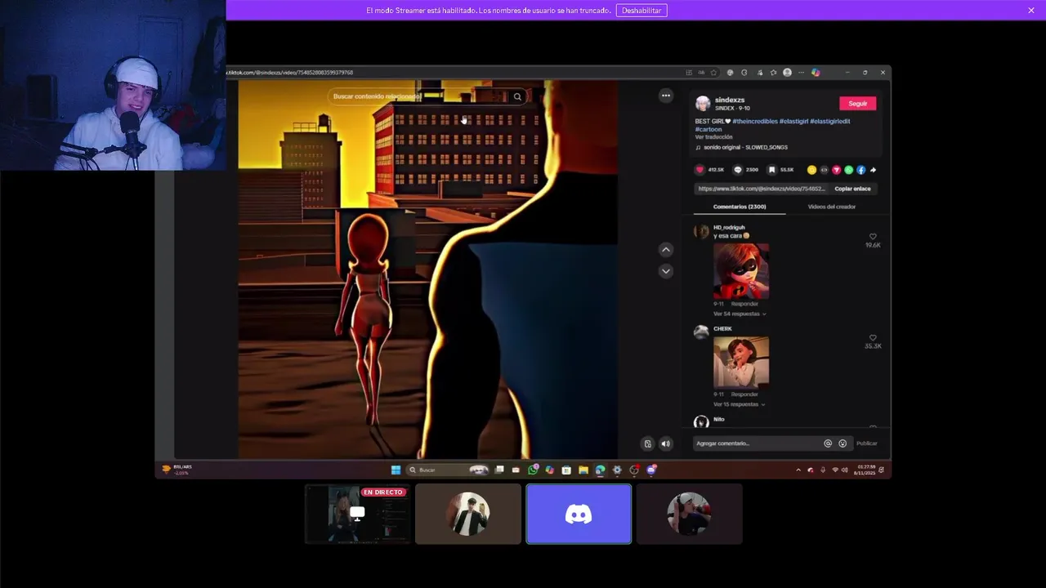The height and width of the screenshot is (588, 1046).
Task: Open CHERK username
Action: coord(722,328)
